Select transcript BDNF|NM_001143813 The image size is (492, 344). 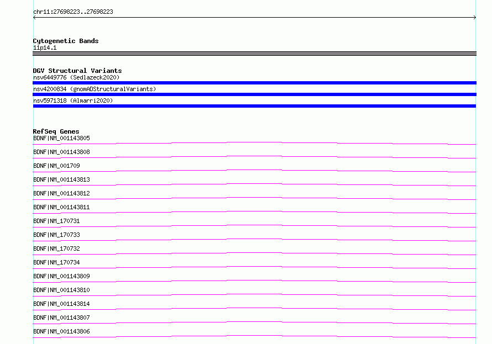(x=61, y=179)
